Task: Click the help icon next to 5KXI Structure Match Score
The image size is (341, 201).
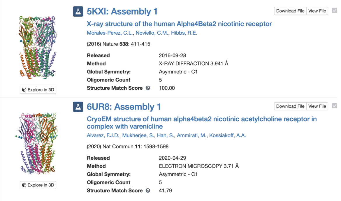Action: 148,88
